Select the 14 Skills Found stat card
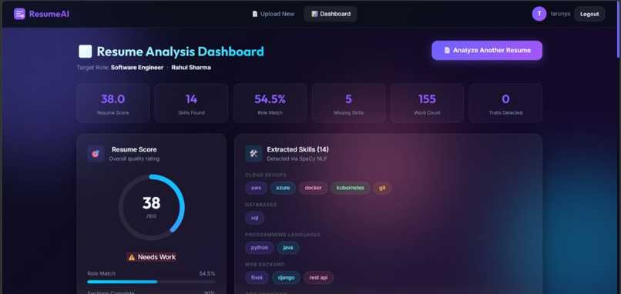The image size is (621, 294). click(191, 103)
